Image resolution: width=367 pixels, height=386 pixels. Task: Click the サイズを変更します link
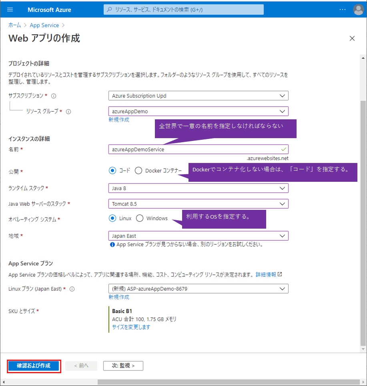[131, 327]
